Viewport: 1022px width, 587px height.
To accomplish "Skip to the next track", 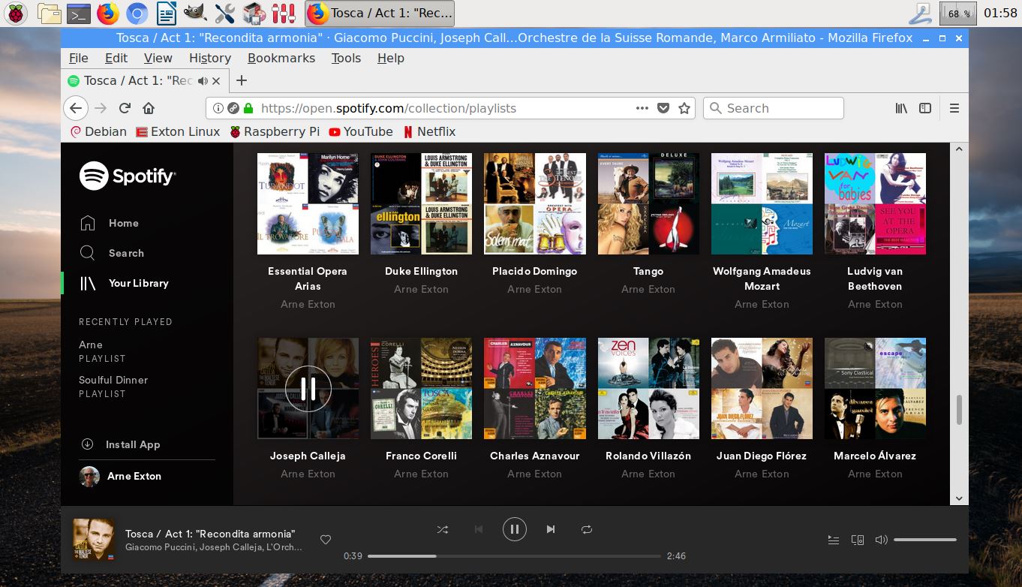I will (551, 529).
